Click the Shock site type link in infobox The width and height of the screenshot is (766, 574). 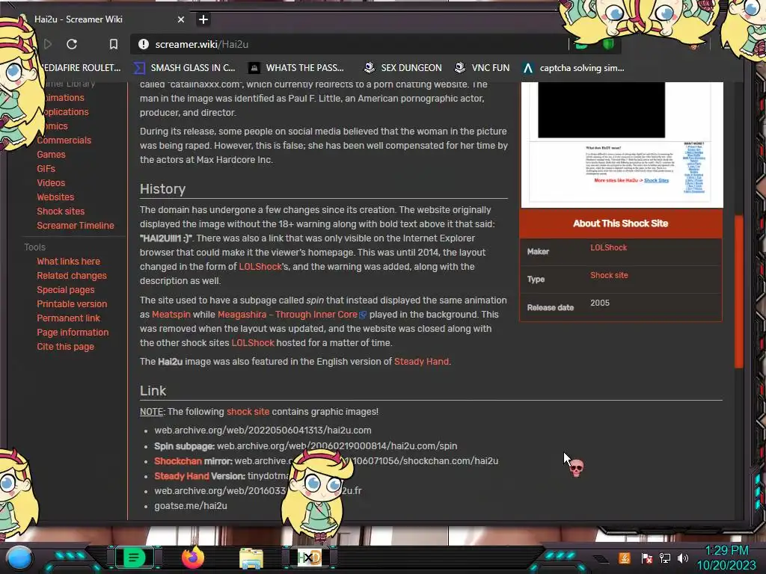coord(609,275)
